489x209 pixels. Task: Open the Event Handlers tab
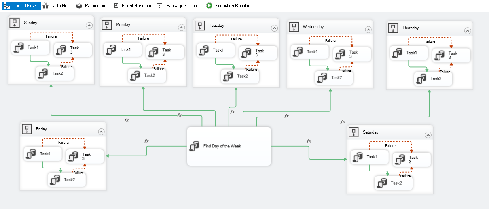pyautogui.click(x=132, y=6)
